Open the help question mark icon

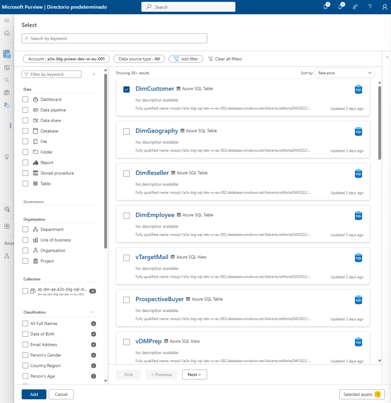click(x=370, y=7)
